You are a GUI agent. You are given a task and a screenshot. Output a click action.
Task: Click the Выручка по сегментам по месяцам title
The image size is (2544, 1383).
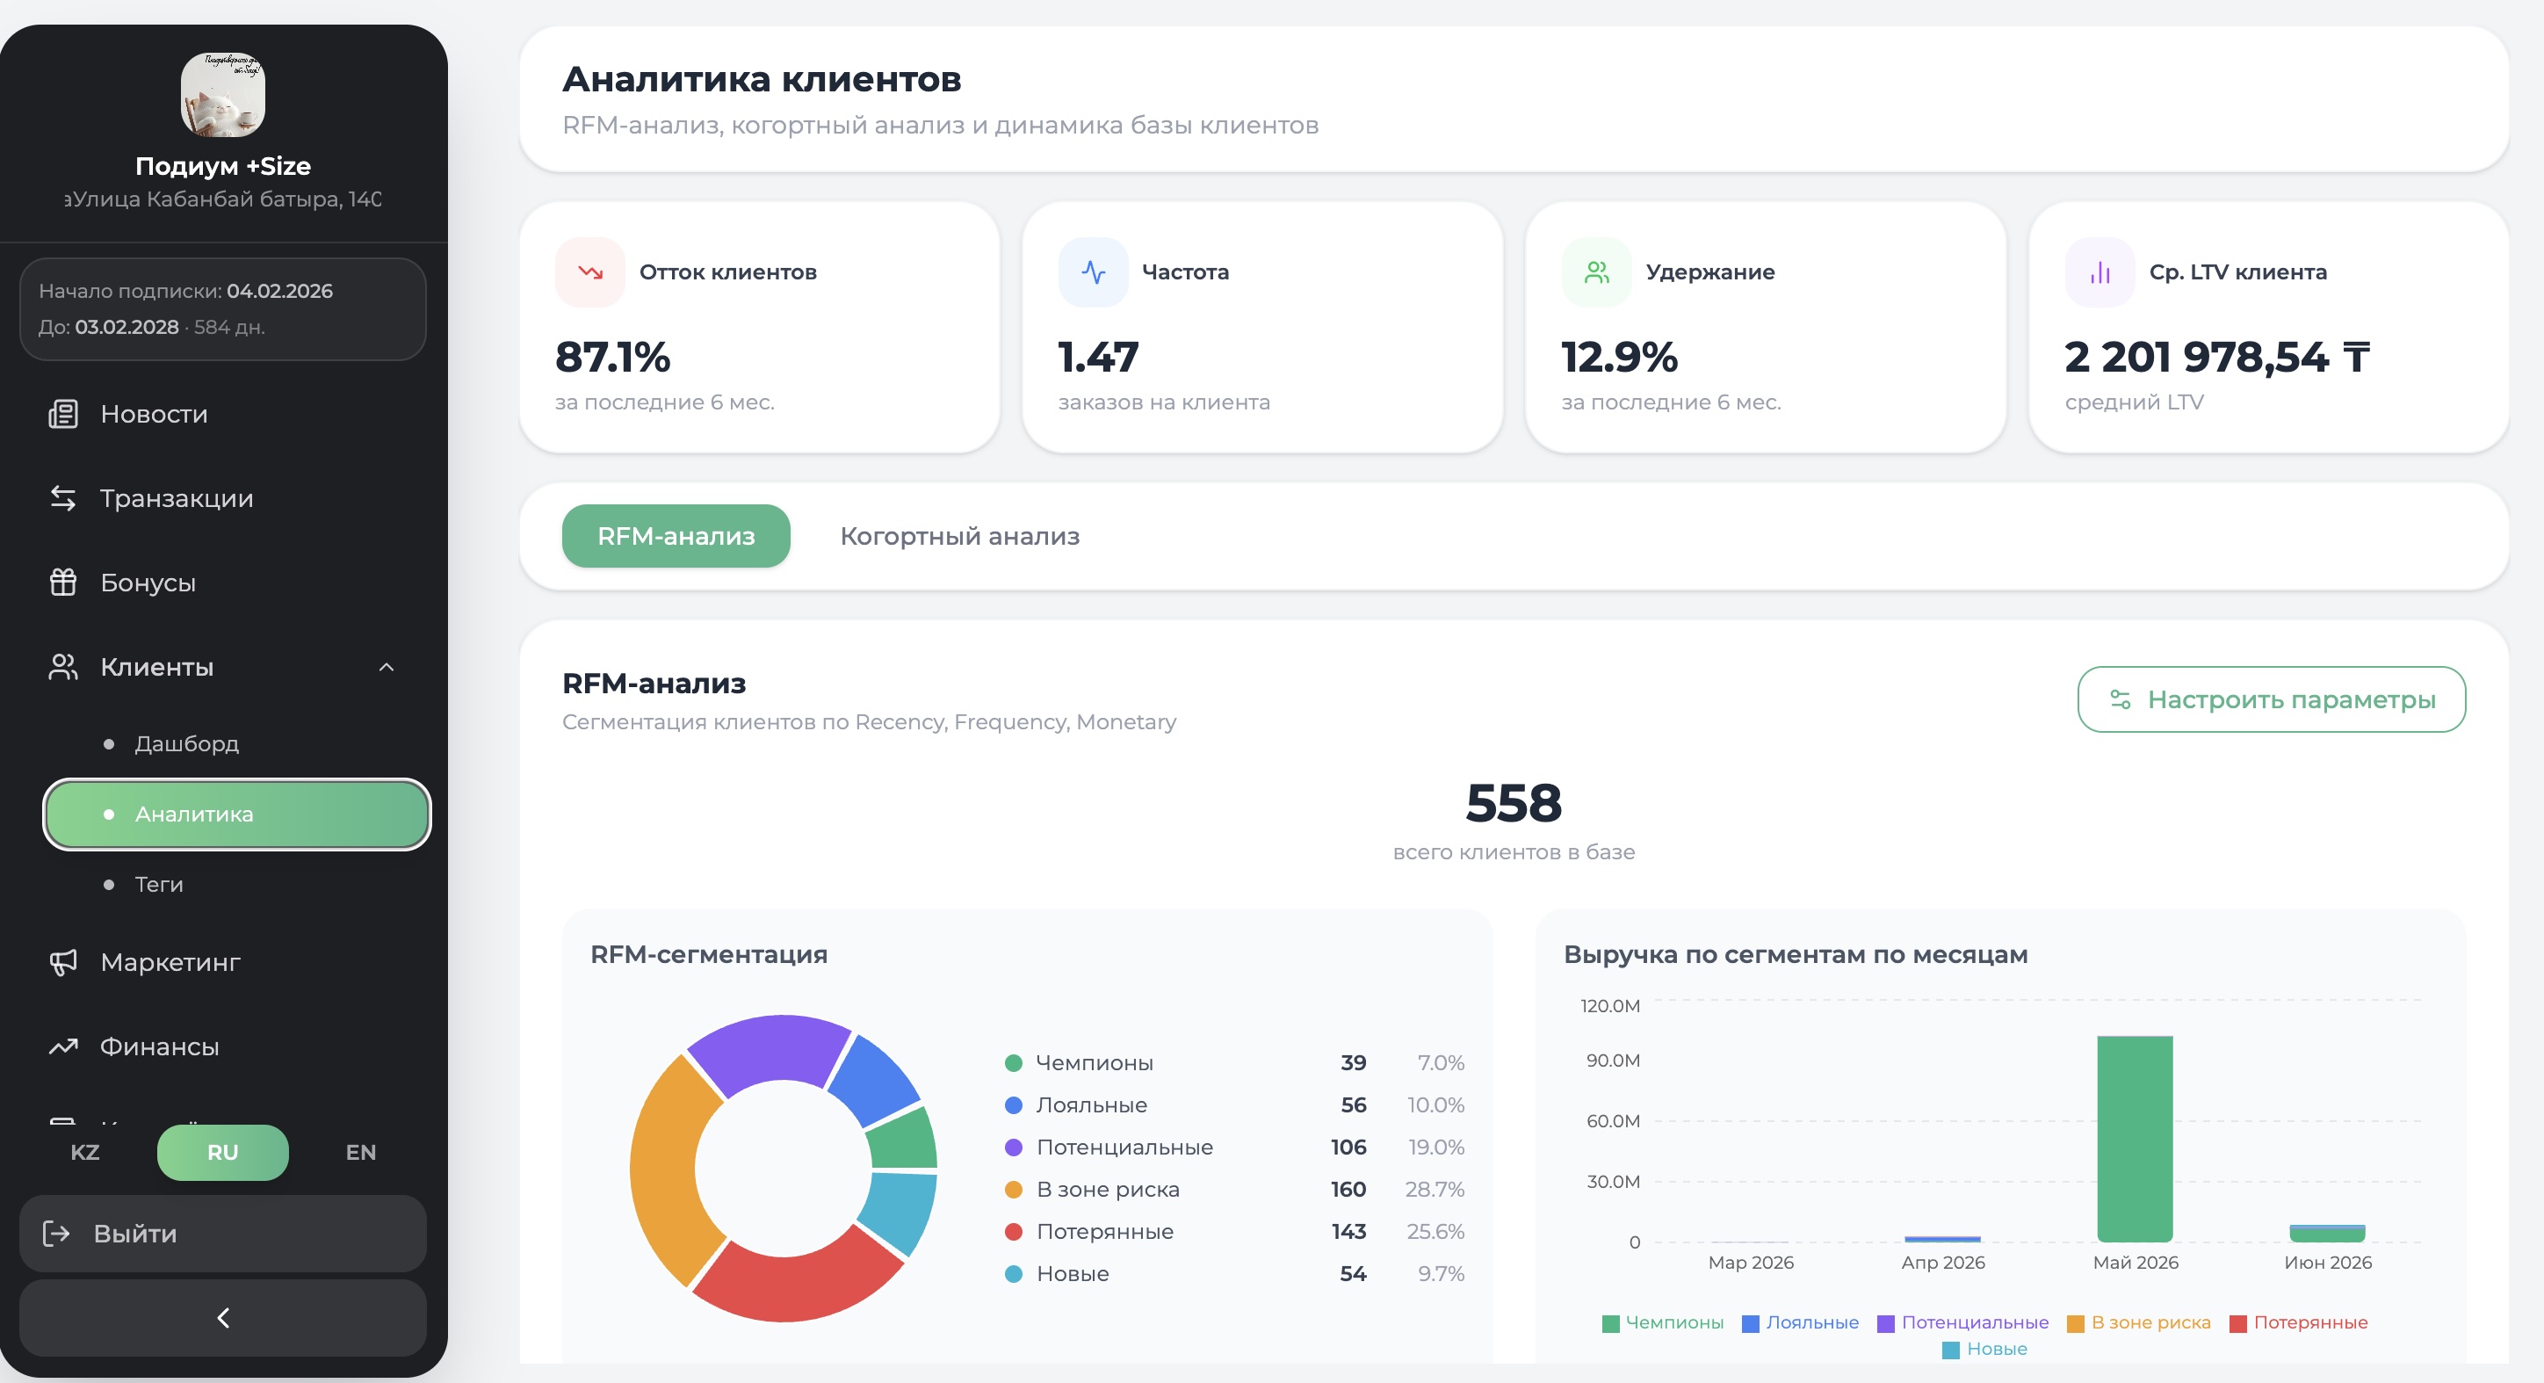pos(1796,955)
